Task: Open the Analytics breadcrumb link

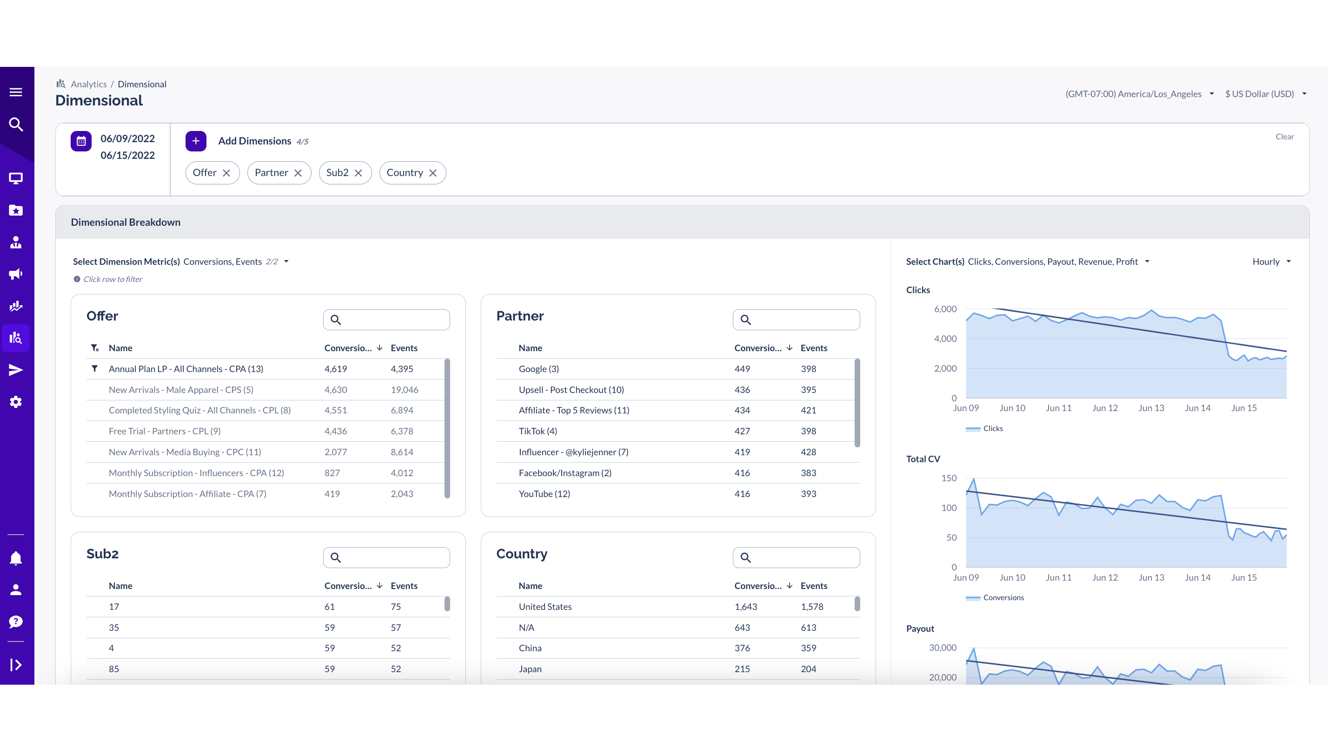Action: tap(89, 84)
